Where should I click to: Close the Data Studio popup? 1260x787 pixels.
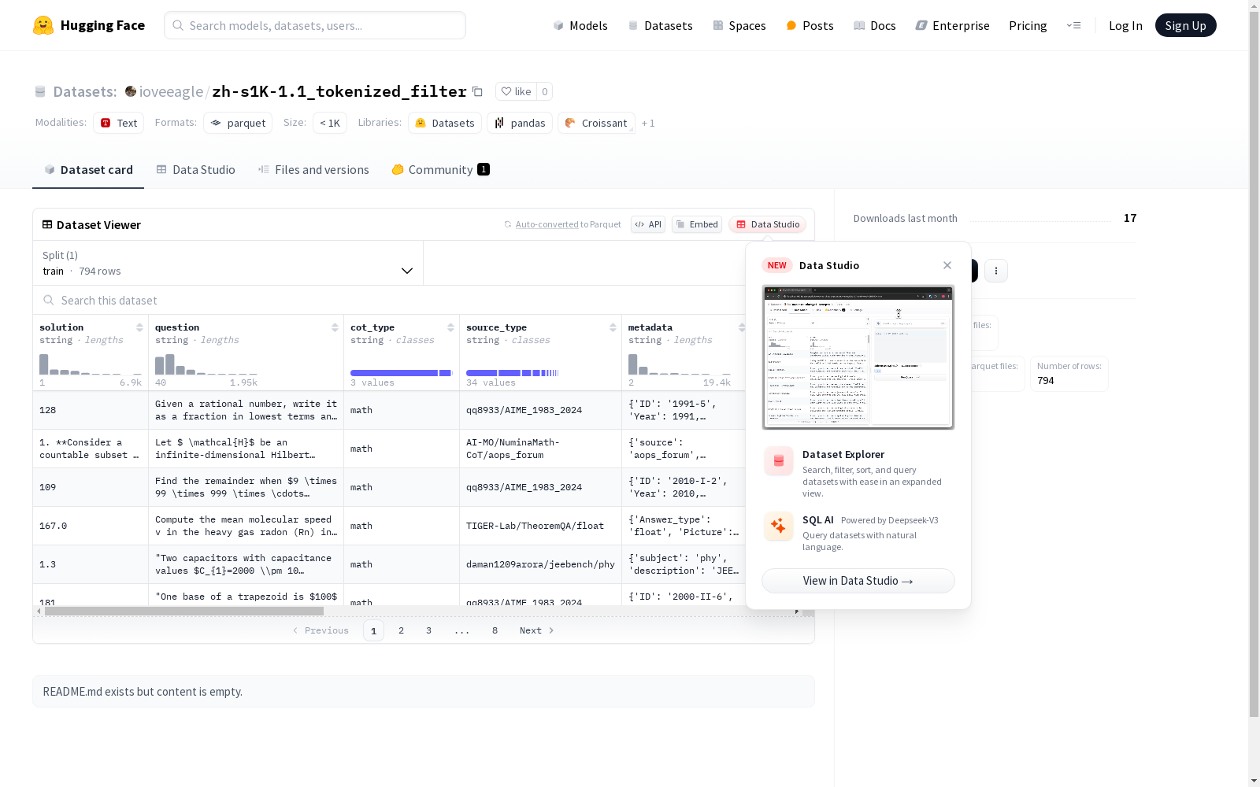(947, 265)
